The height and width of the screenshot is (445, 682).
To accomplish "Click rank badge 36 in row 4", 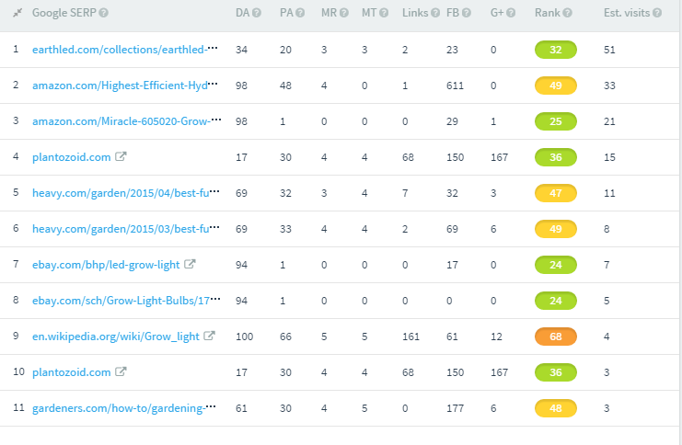I will point(555,157).
